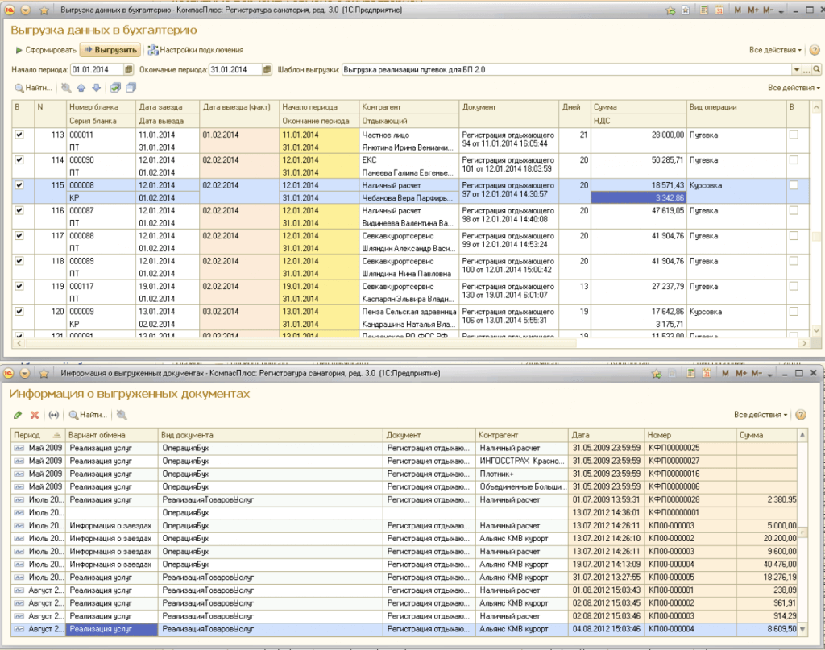
Task: Open Все действия dropdown in lower window
Action: click(x=761, y=415)
